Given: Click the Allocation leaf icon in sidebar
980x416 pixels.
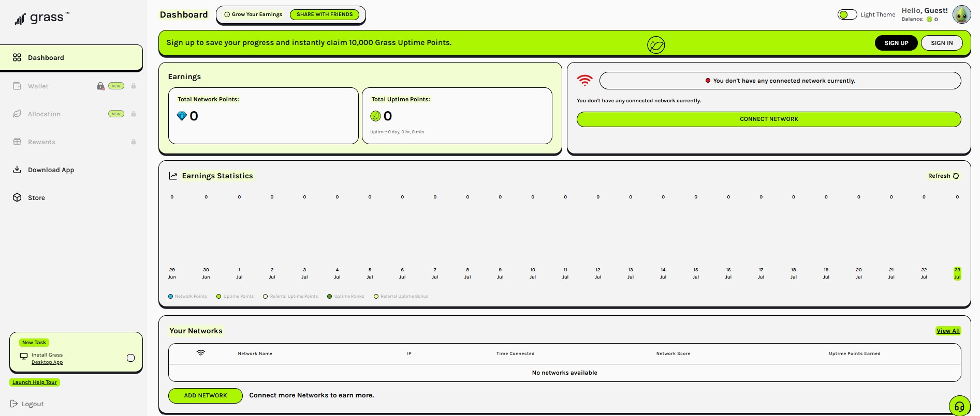Looking at the screenshot, I should pos(17,114).
